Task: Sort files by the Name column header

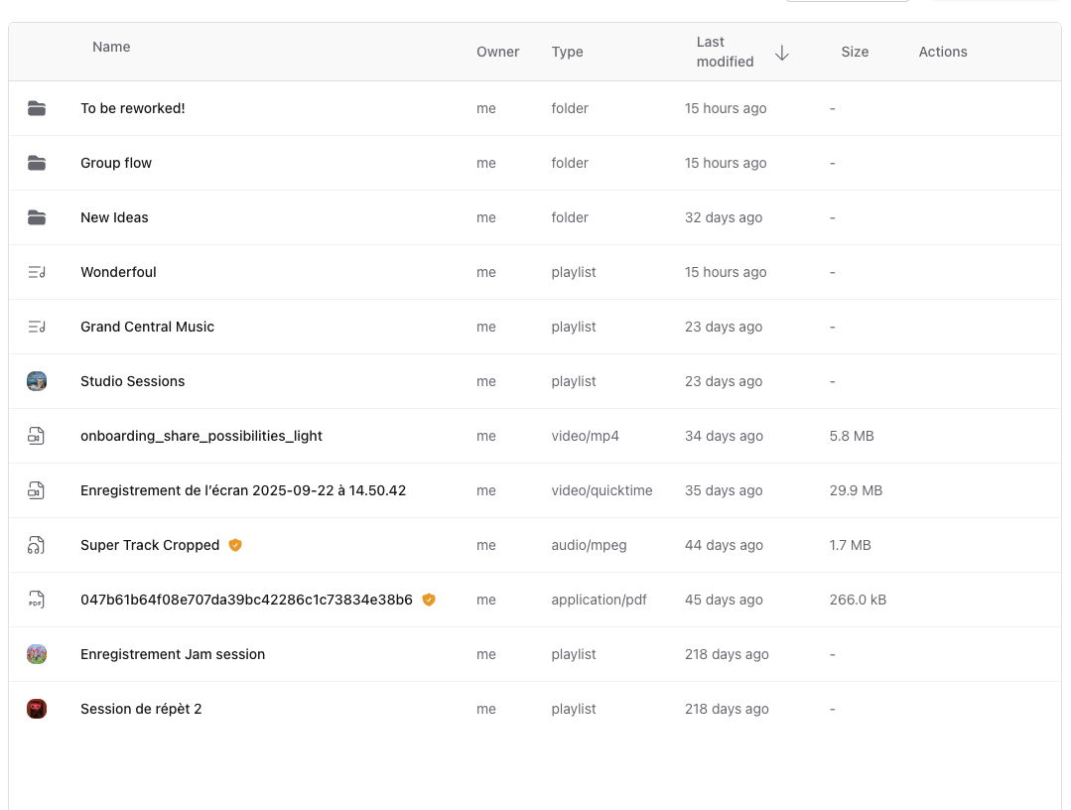Action: click(111, 47)
